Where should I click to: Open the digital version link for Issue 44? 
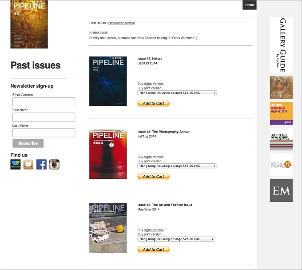point(154,84)
